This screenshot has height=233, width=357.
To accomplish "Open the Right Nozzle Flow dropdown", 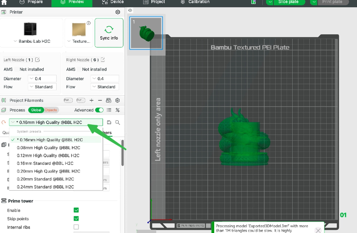I will [105, 87].
